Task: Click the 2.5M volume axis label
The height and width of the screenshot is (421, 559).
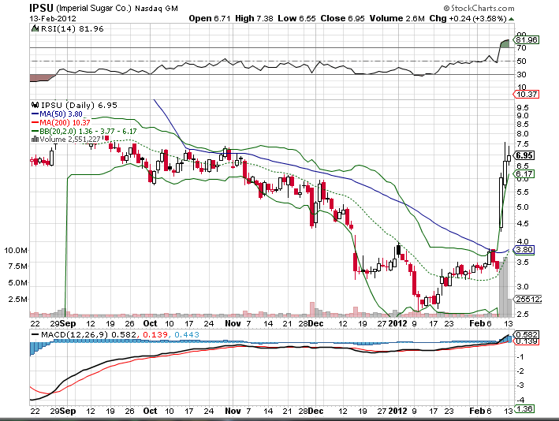Action: [17, 299]
